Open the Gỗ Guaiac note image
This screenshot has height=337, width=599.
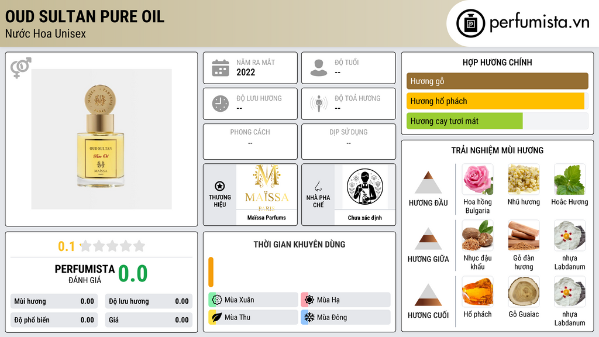pyautogui.click(x=524, y=292)
